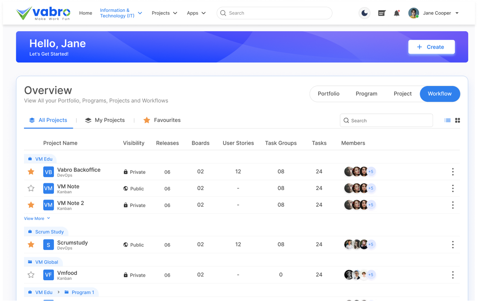Toggle dark mode with the moon icon
Screen dimensions: 478x301
click(x=364, y=13)
